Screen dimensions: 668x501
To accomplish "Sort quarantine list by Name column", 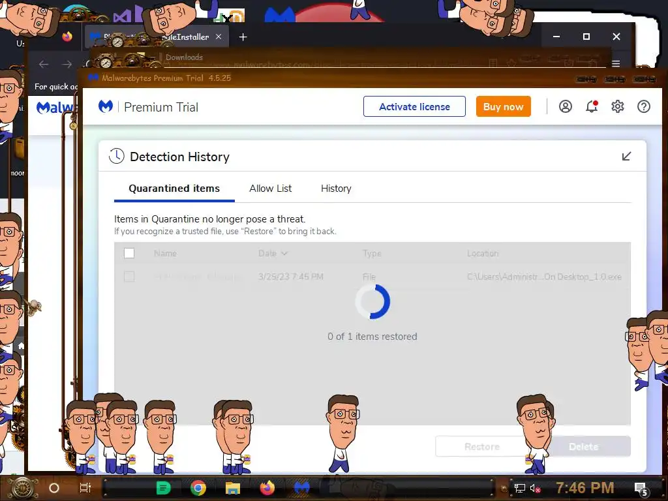I will coord(165,253).
